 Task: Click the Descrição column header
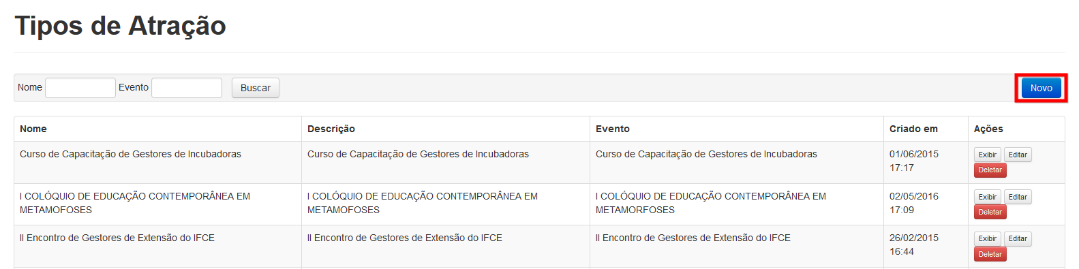point(331,129)
